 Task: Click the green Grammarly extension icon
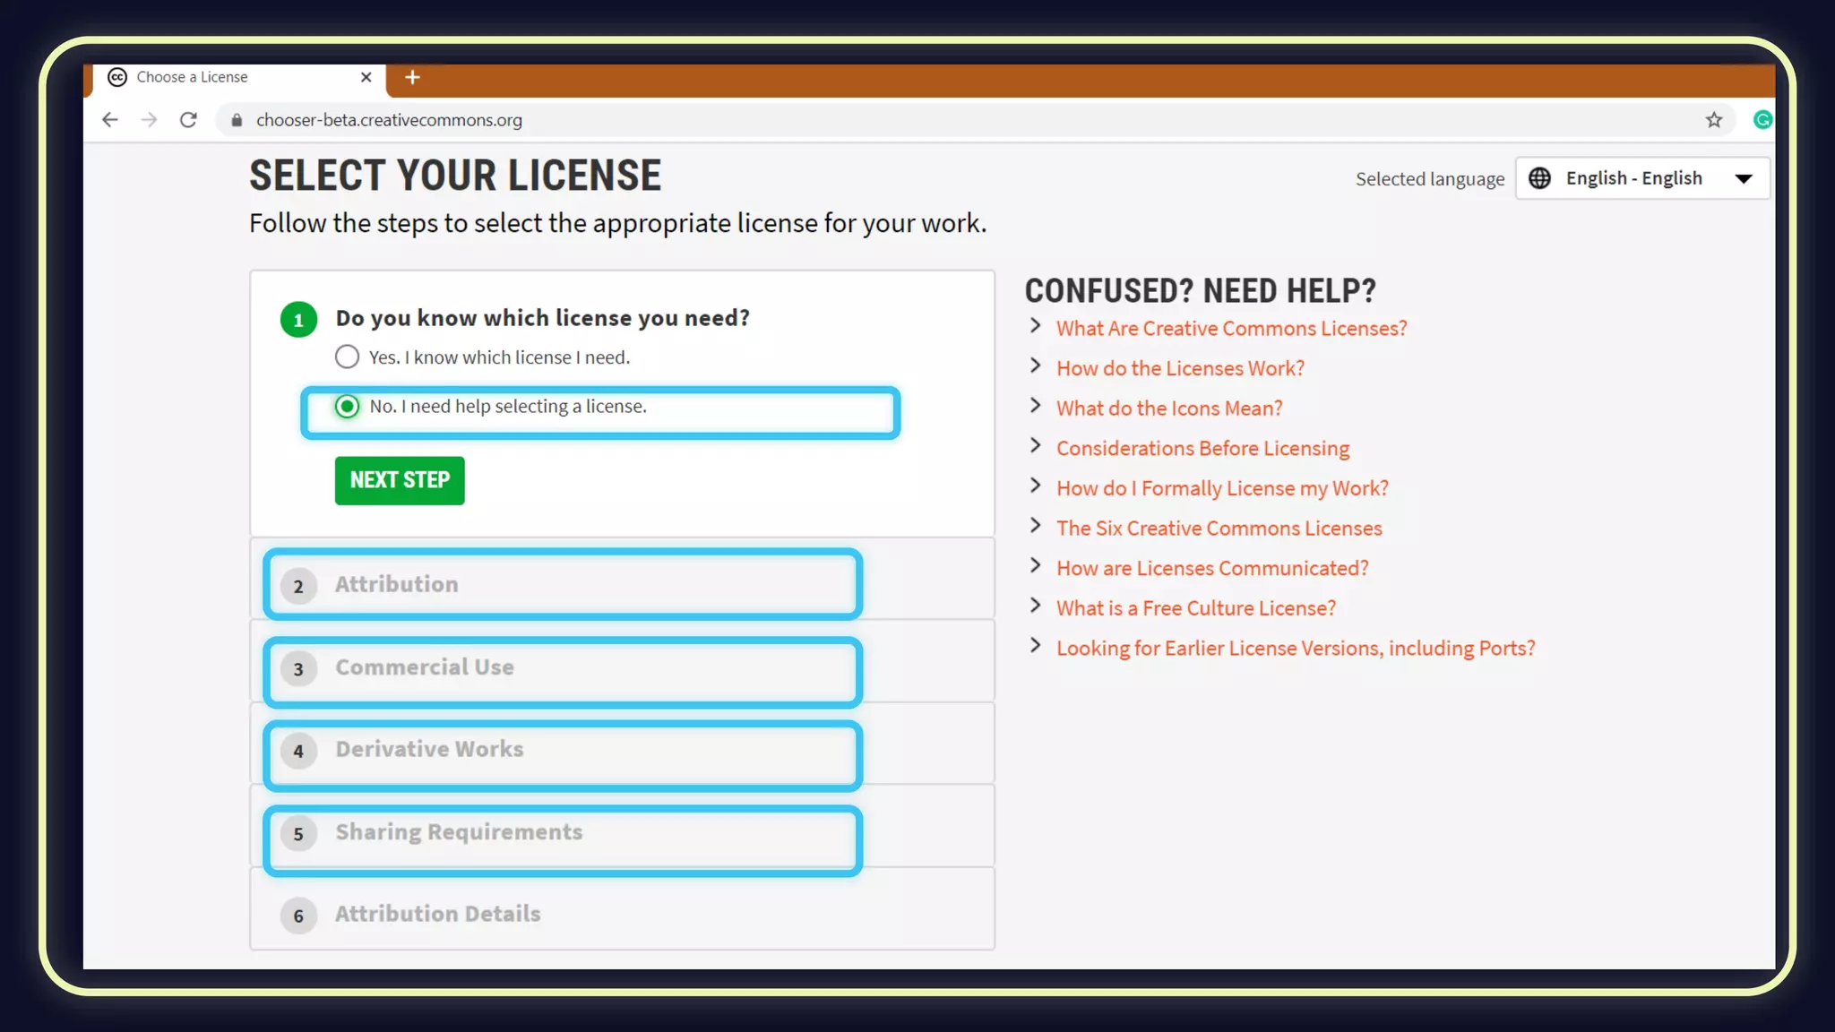coord(1762,120)
